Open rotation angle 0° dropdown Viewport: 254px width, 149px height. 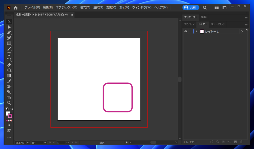[45, 143]
